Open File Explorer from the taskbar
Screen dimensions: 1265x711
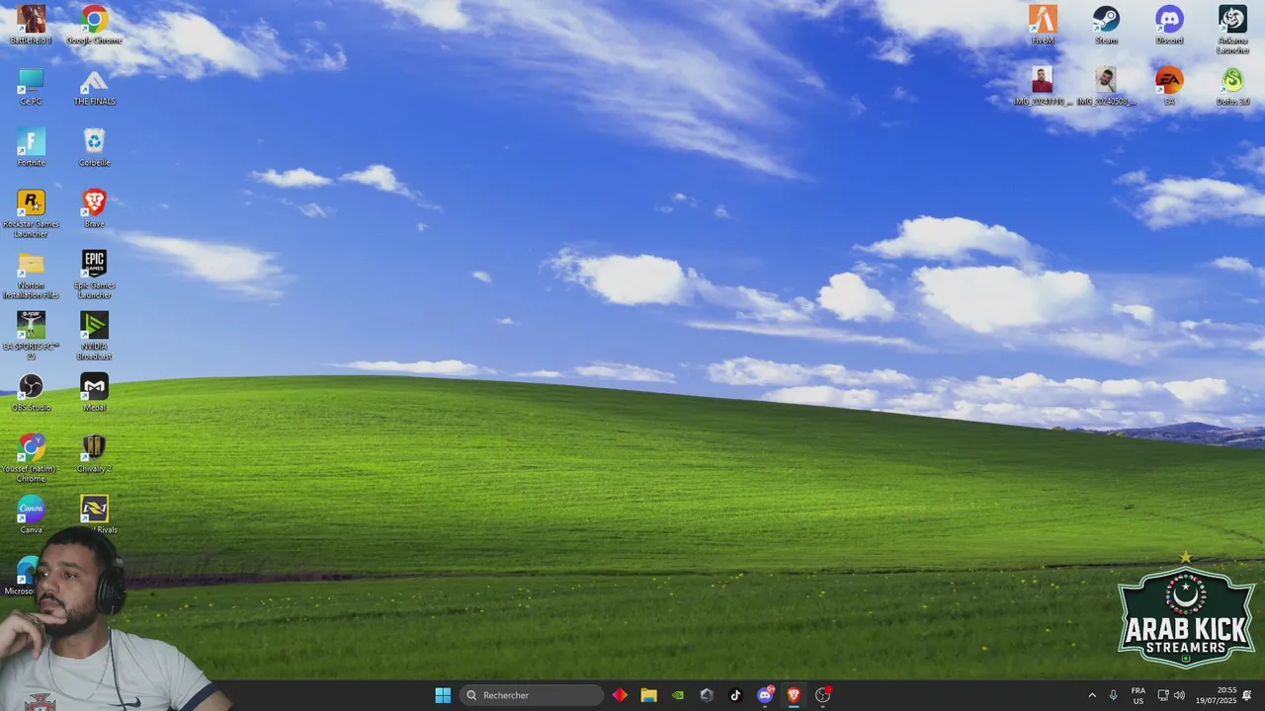tap(648, 695)
